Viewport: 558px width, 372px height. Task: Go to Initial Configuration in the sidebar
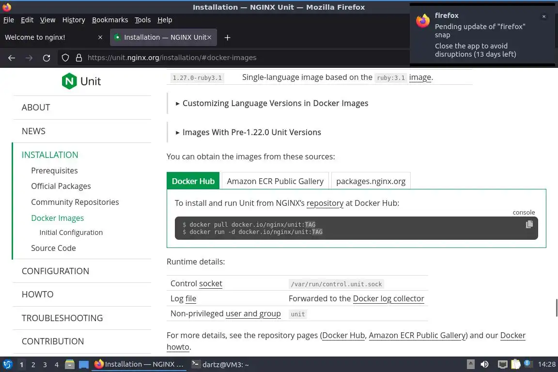click(x=71, y=232)
